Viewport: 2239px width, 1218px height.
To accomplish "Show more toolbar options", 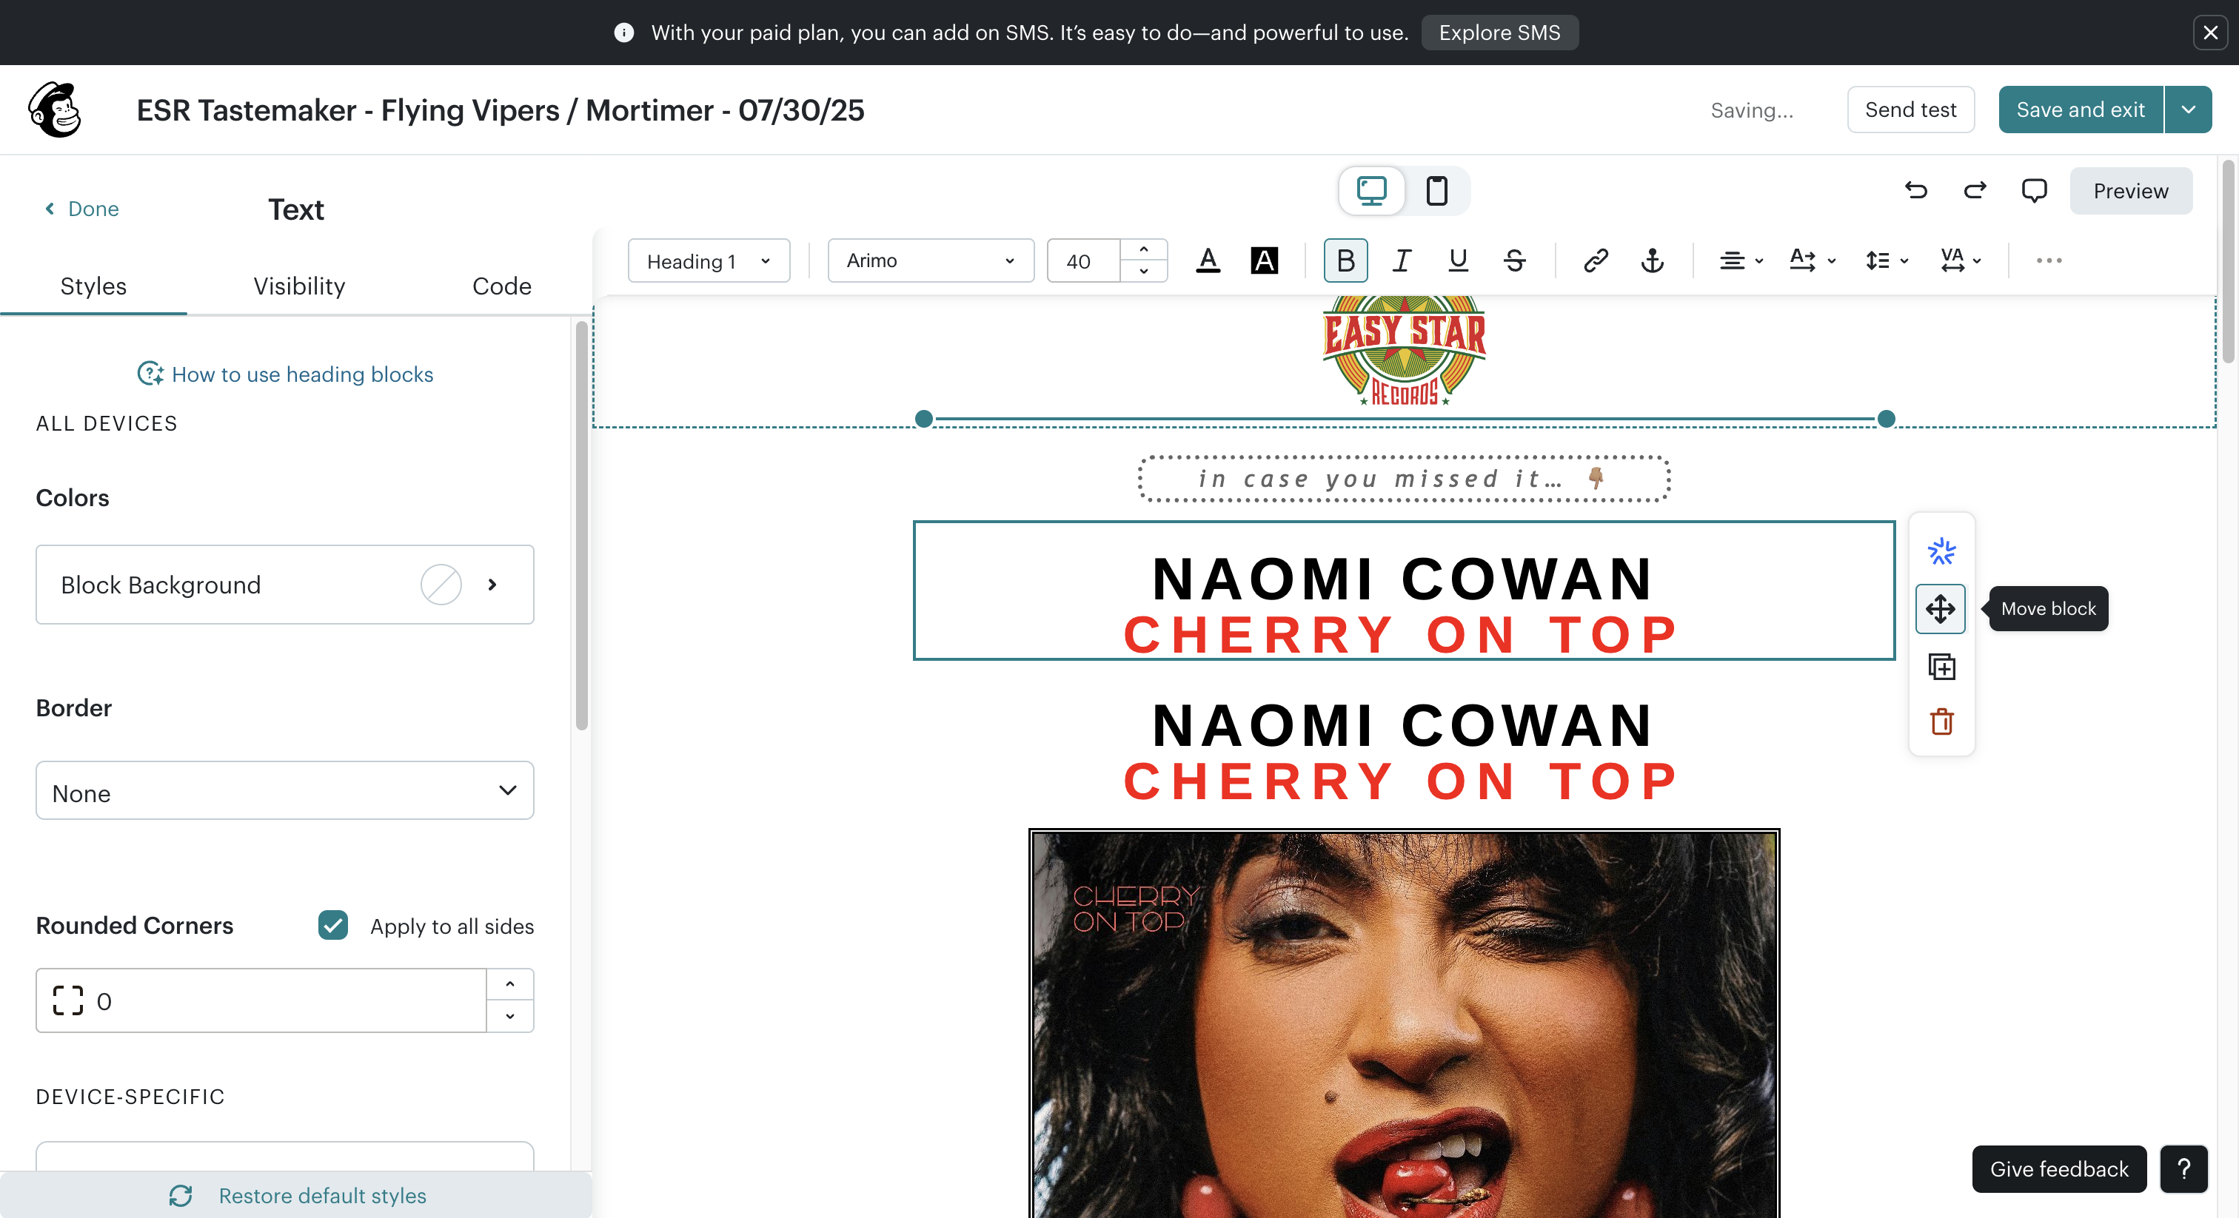I will pyautogui.click(x=2049, y=260).
